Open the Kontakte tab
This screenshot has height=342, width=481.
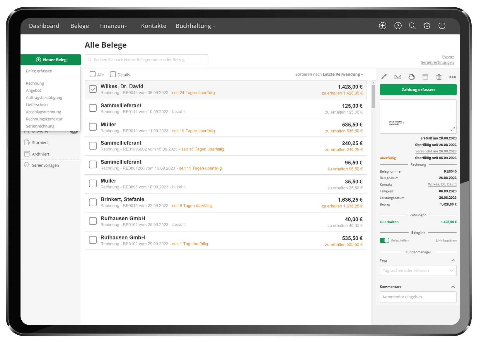[153, 26]
